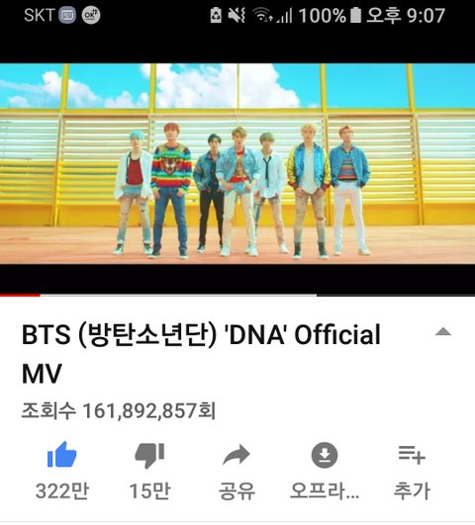Tap the 322만 like count label
This screenshot has width=475, height=525.
click(x=62, y=491)
